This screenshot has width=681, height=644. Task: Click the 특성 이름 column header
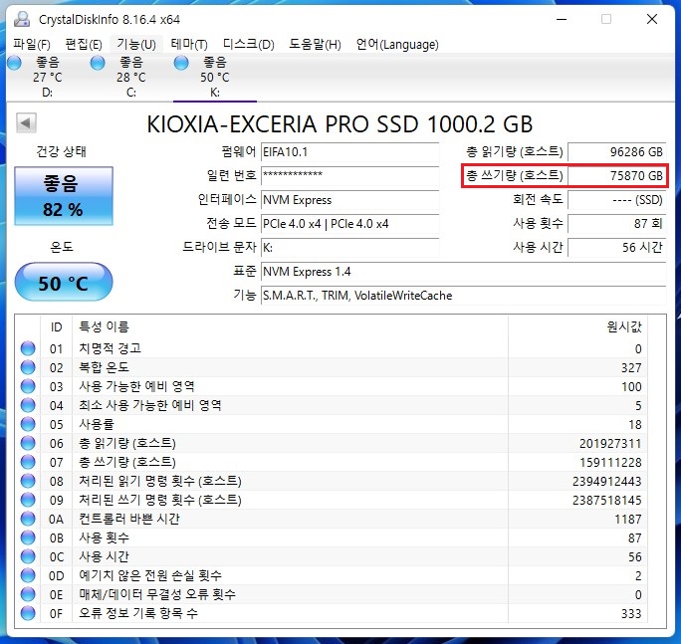coord(104,326)
